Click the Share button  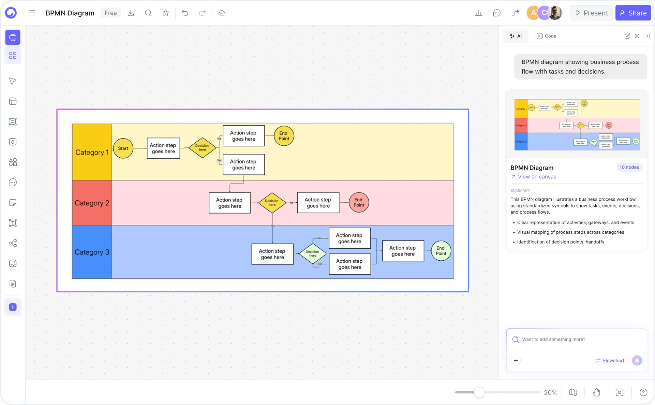(633, 13)
